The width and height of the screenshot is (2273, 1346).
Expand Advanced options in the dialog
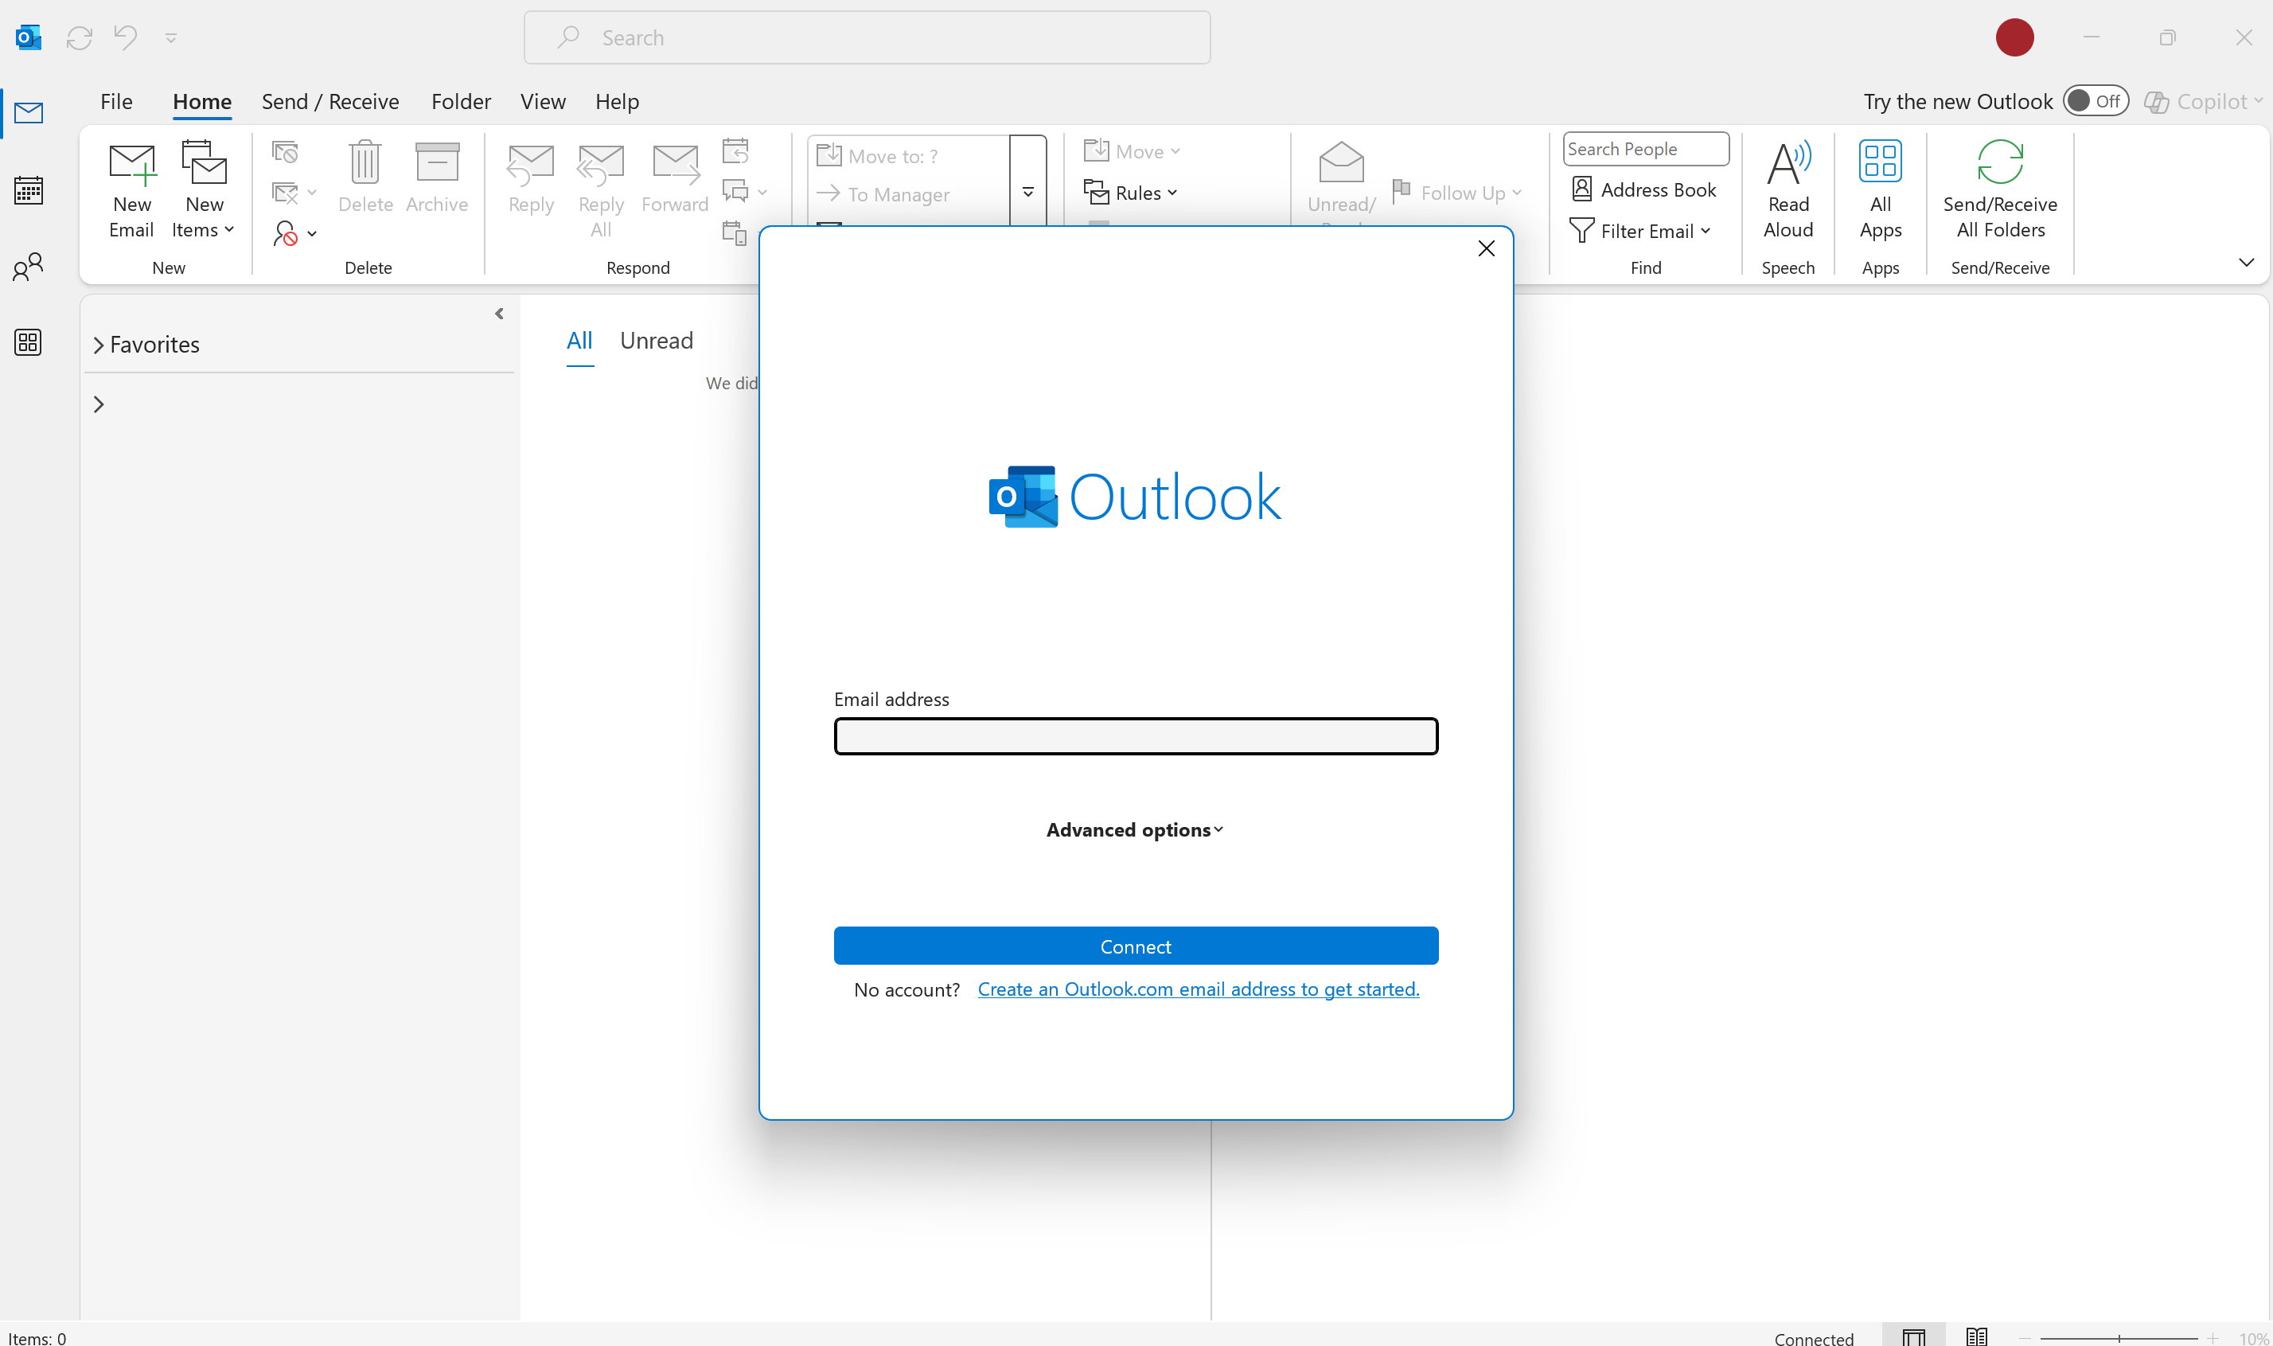[x=1134, y=830]
